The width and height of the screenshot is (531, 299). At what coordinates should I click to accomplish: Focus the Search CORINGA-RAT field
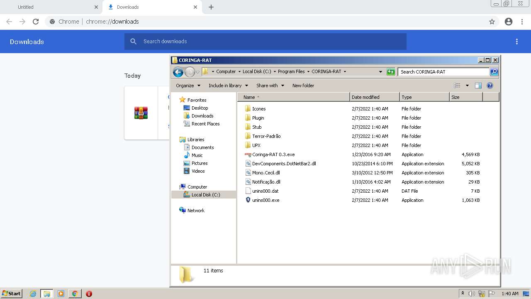coord(443,72)
